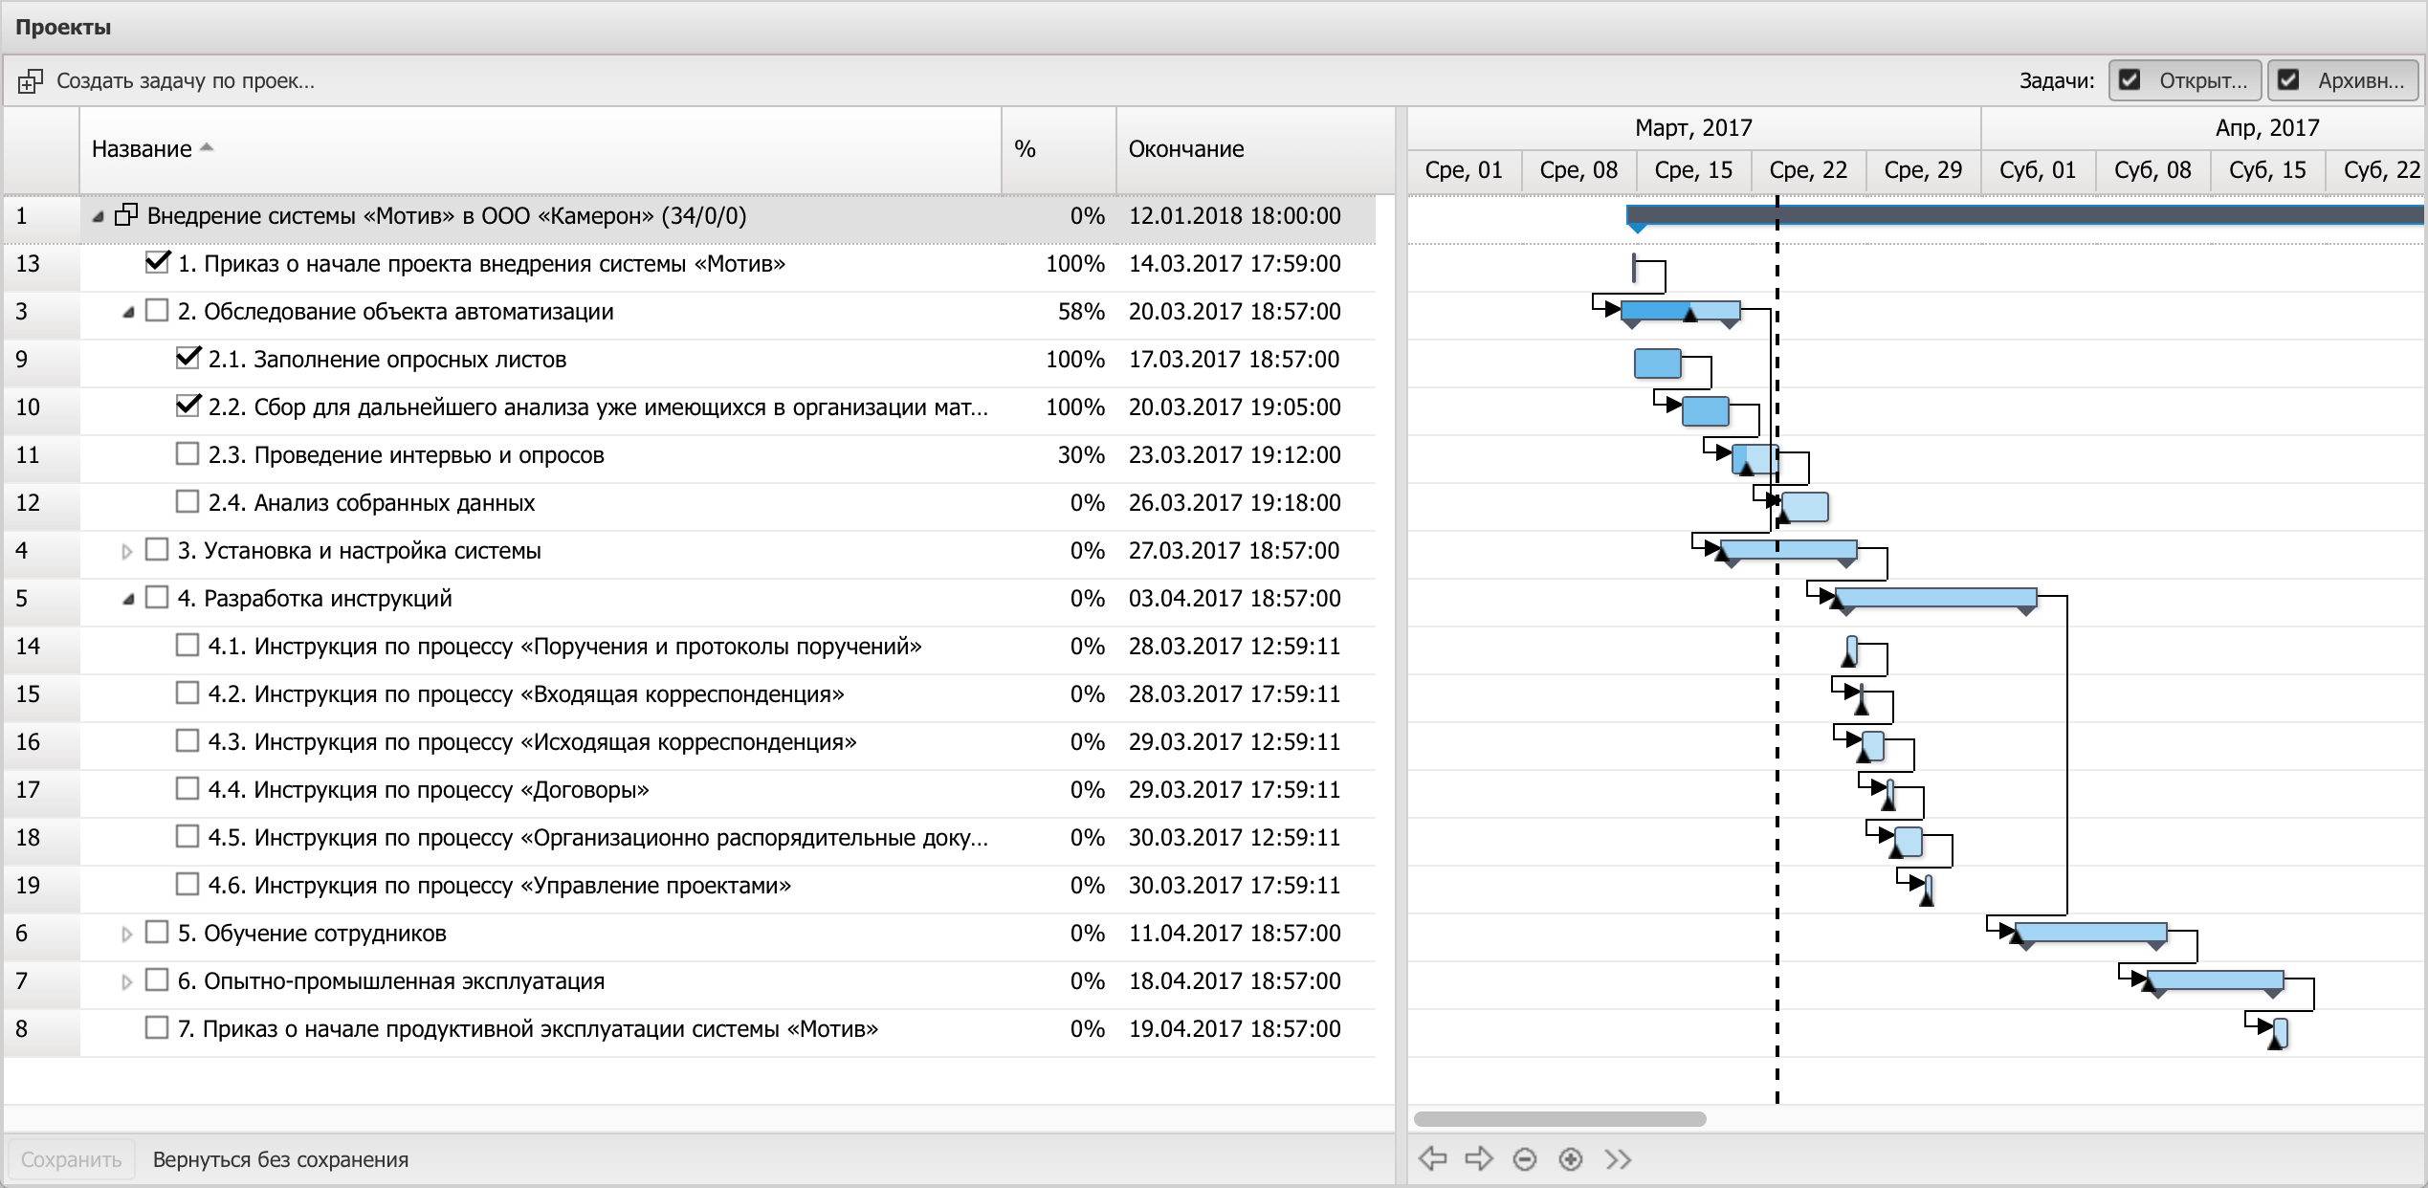Click the Окончание column header
Viewport: 2428px width, 1188px height.
click(1256, 149)
